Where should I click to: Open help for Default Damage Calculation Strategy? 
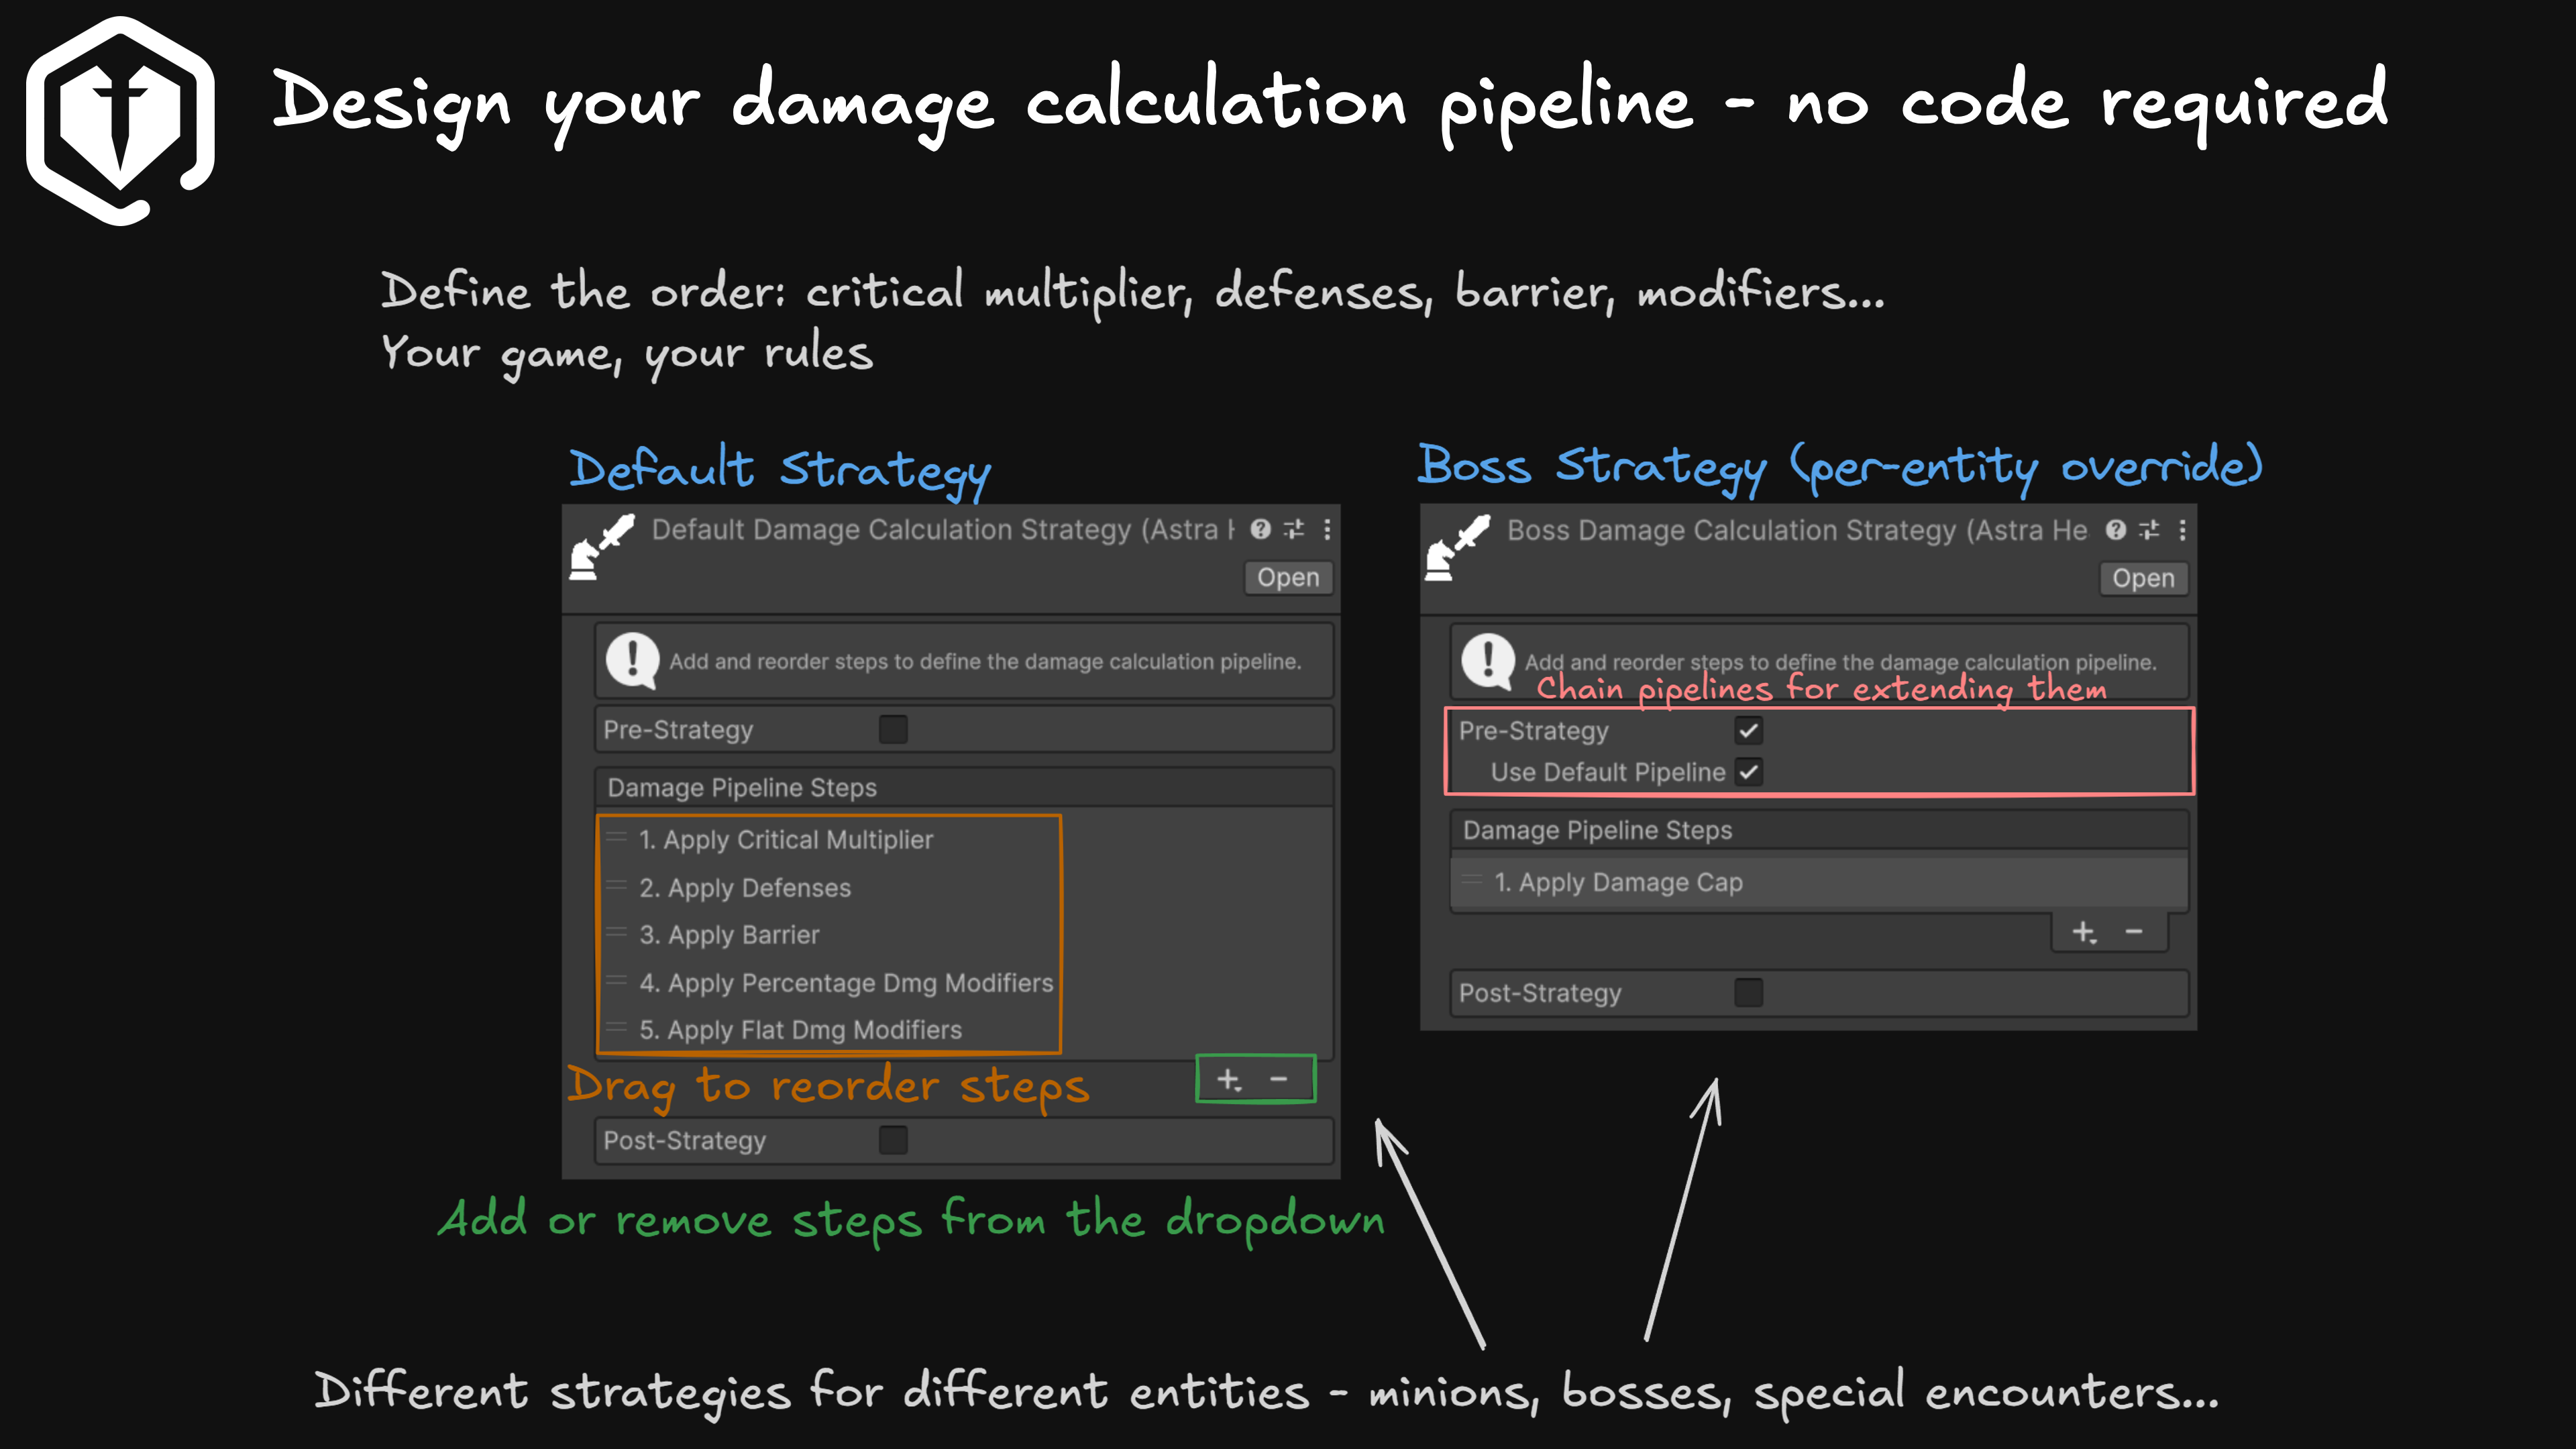click(x=1260, y=529)
